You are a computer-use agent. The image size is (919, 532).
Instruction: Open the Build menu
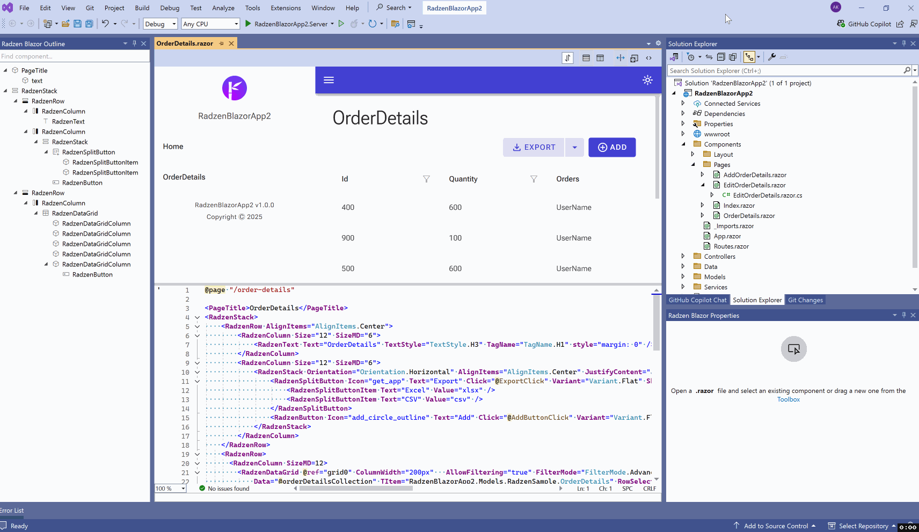142,8
